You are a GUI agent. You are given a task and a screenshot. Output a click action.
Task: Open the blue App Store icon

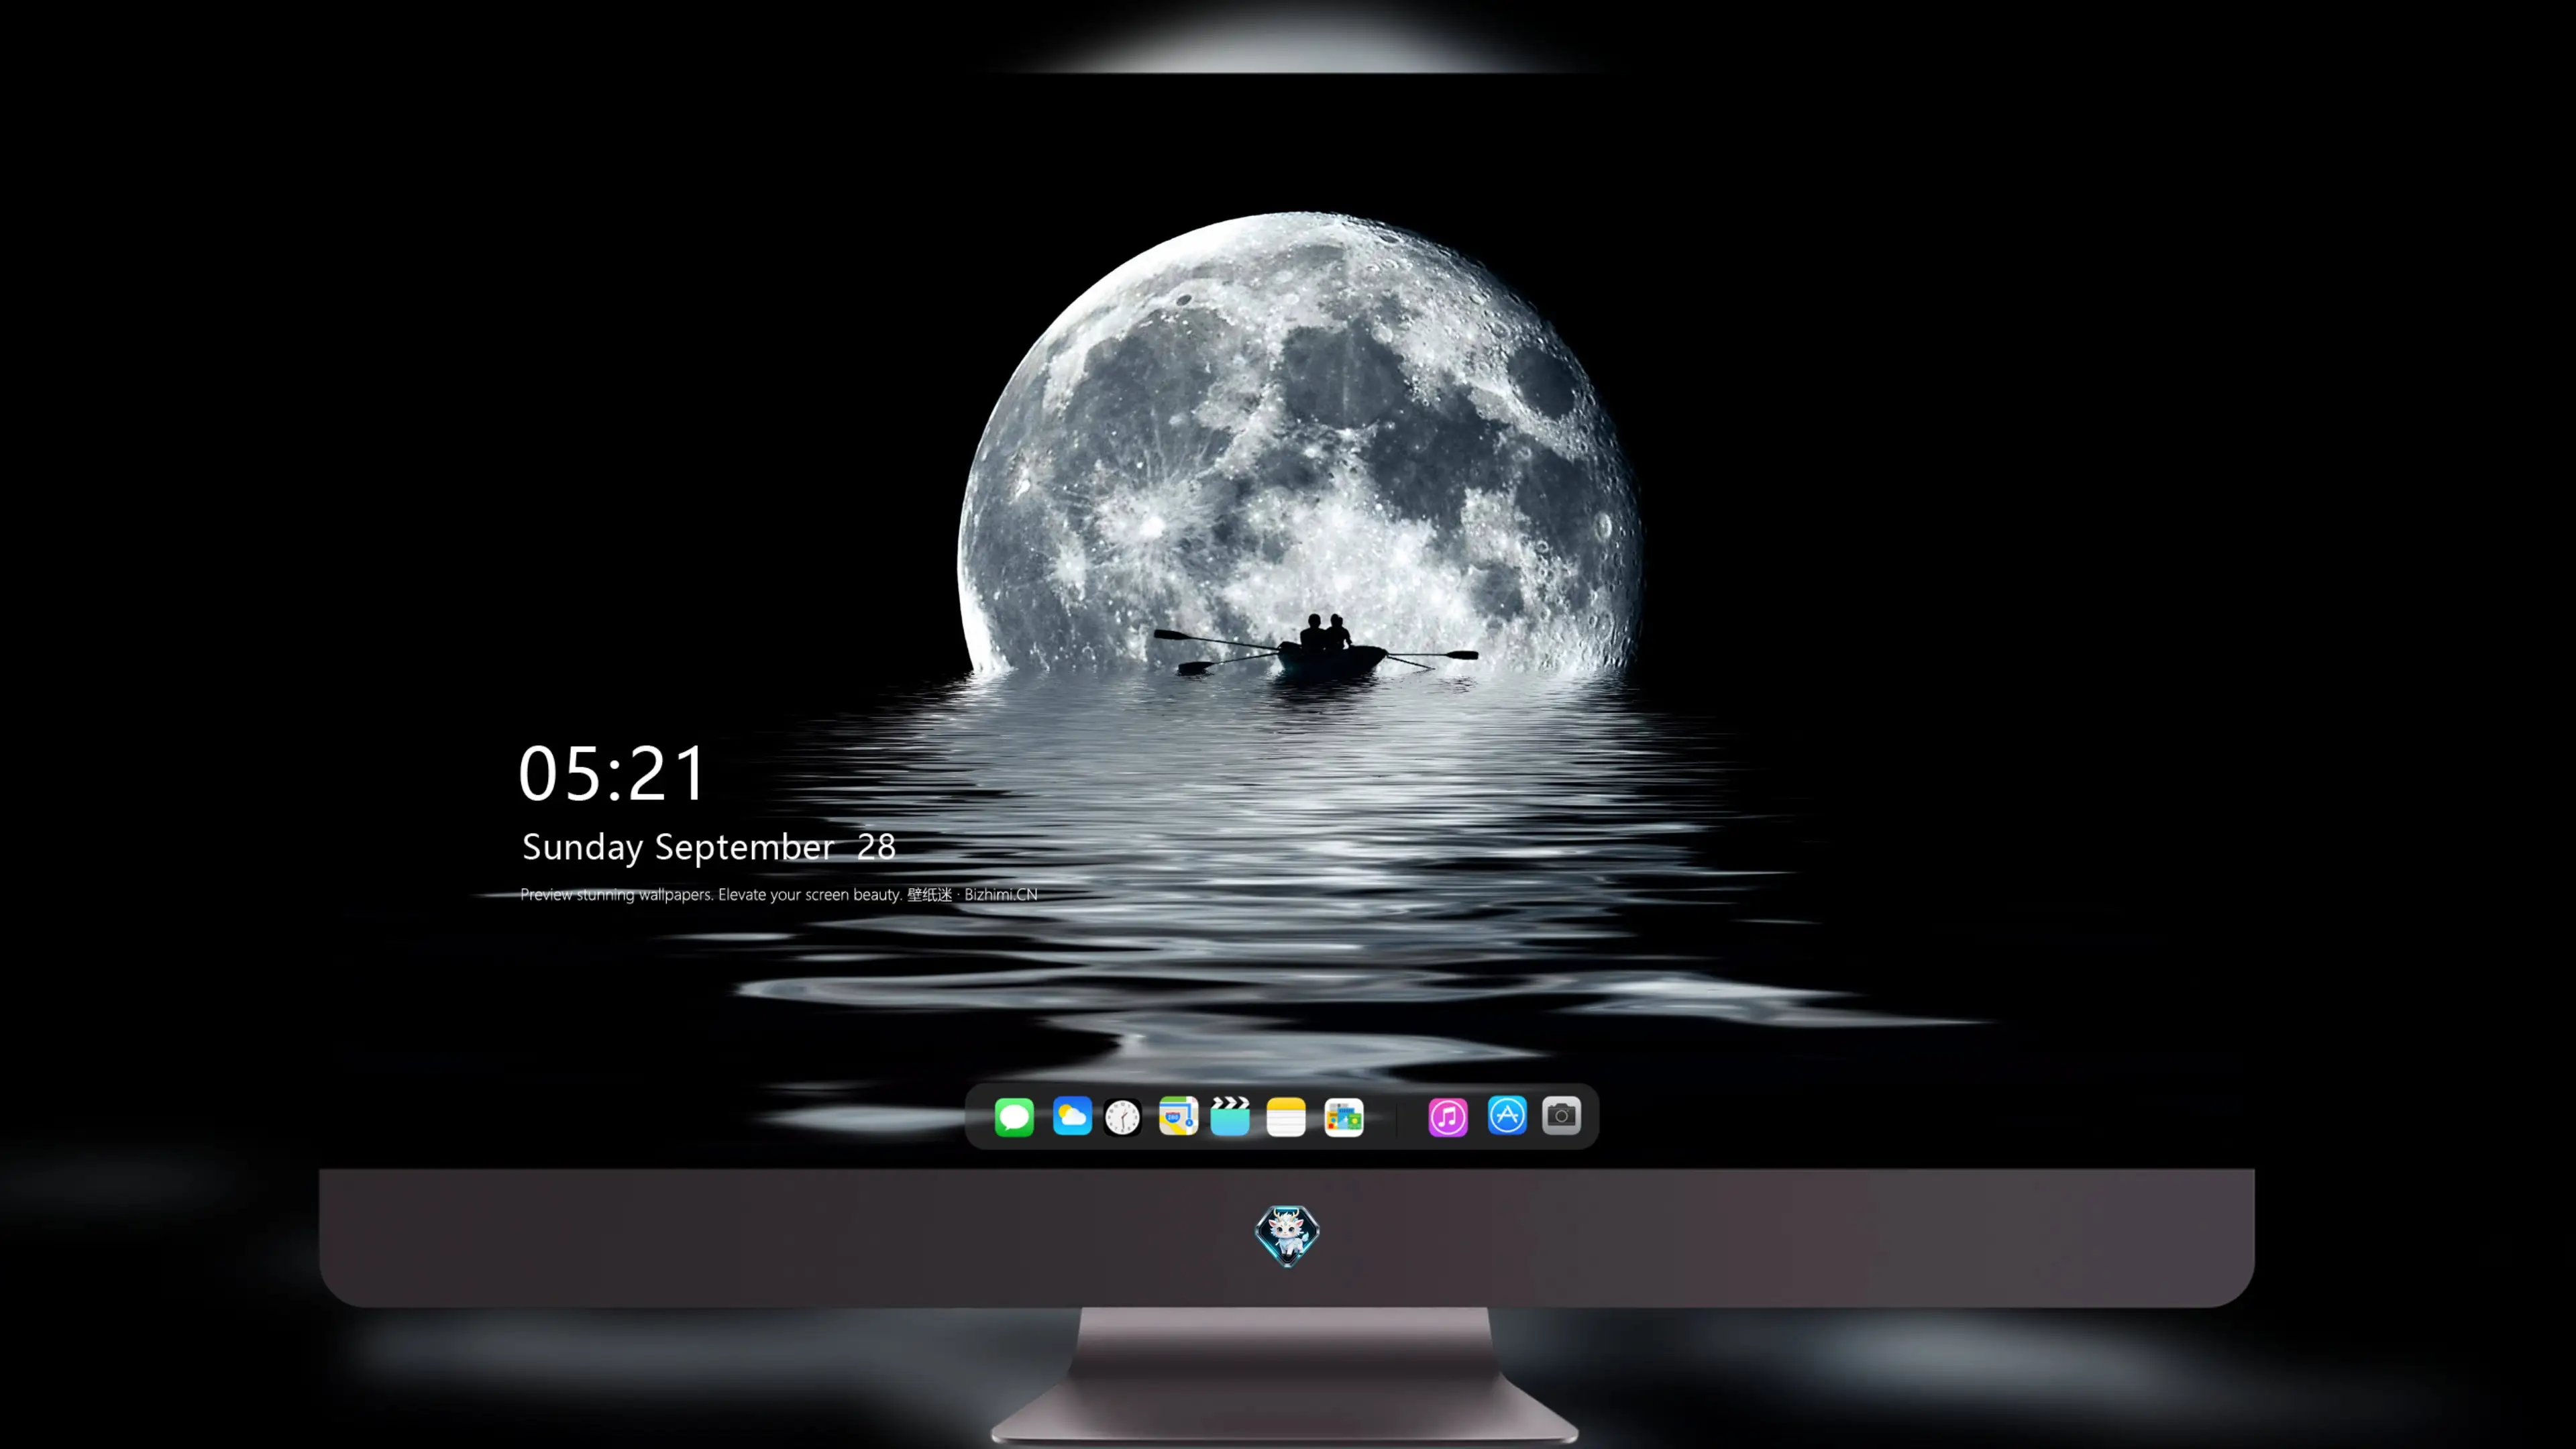[x=1507, y=1115]
